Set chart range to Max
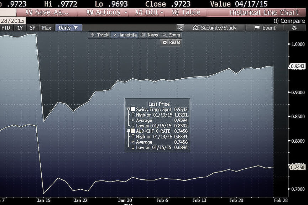308x205 pixels. [x=46, y=28]
